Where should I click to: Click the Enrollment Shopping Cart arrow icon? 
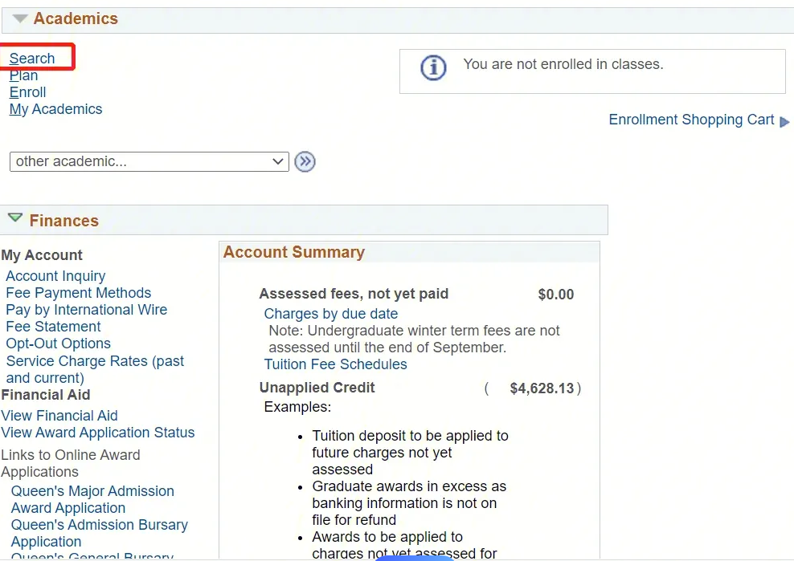[785, 122]
